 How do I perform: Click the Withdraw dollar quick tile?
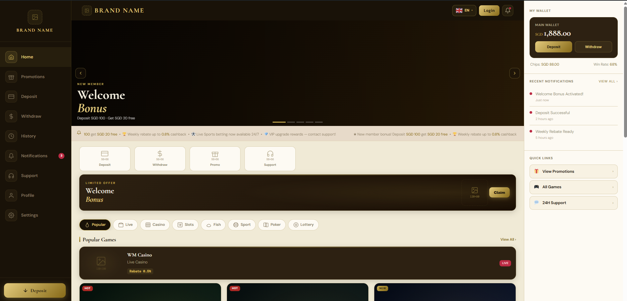(160, 159)
